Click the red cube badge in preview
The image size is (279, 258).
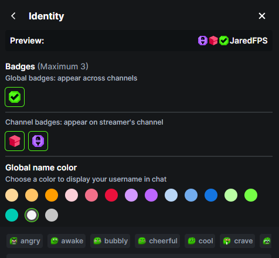coord(213,41)
